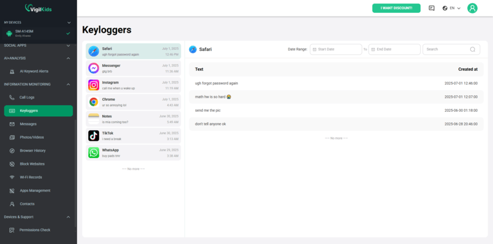Collapse the My Devices section
This screenshot has height=244, width=493.
pyautogui.click(x=69, y=23)
